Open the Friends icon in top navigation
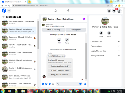 point(68,11)
